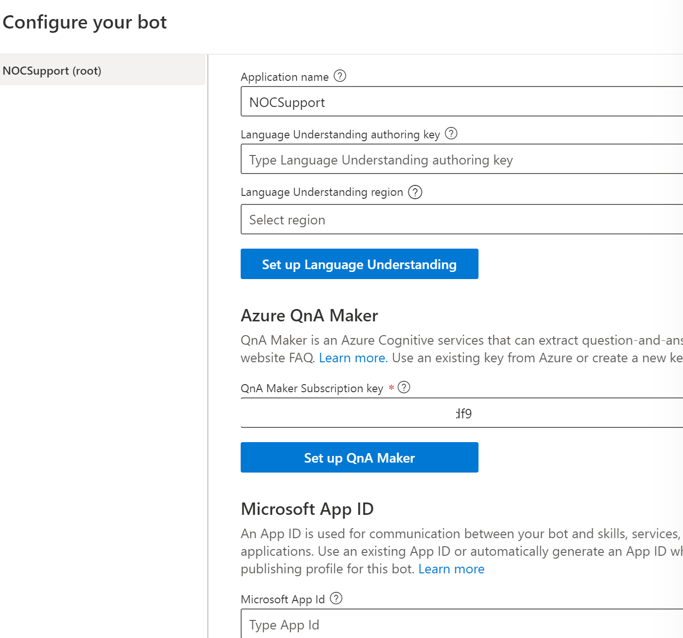The image size is (683, 638).
Task: Click the Language Understanding region label text
Action: [322, 192]
